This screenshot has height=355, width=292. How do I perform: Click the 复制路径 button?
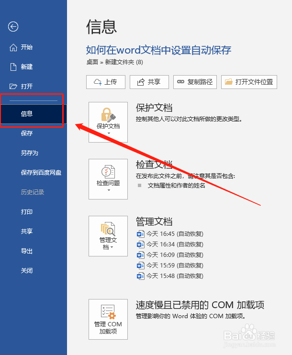tap(195, 82)
